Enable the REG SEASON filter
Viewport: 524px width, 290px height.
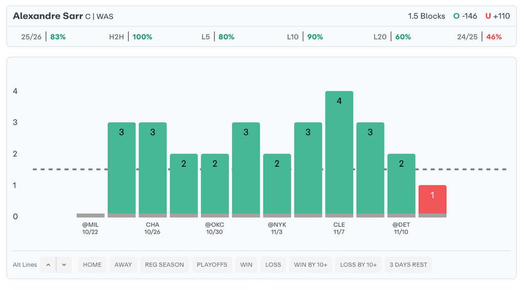click(164, 264)
